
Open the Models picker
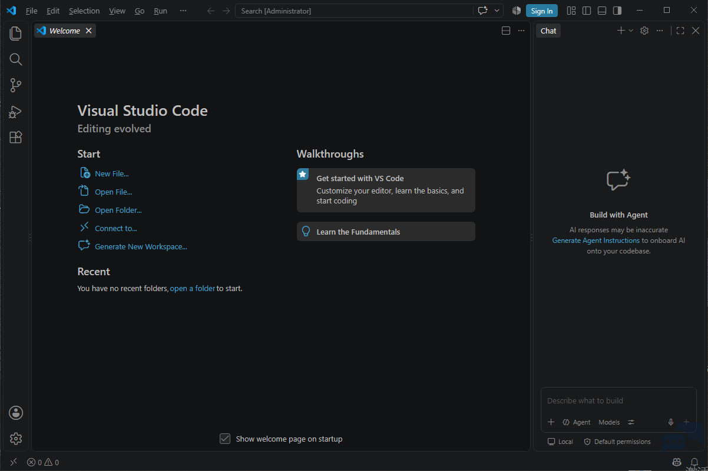pos(609,422)
